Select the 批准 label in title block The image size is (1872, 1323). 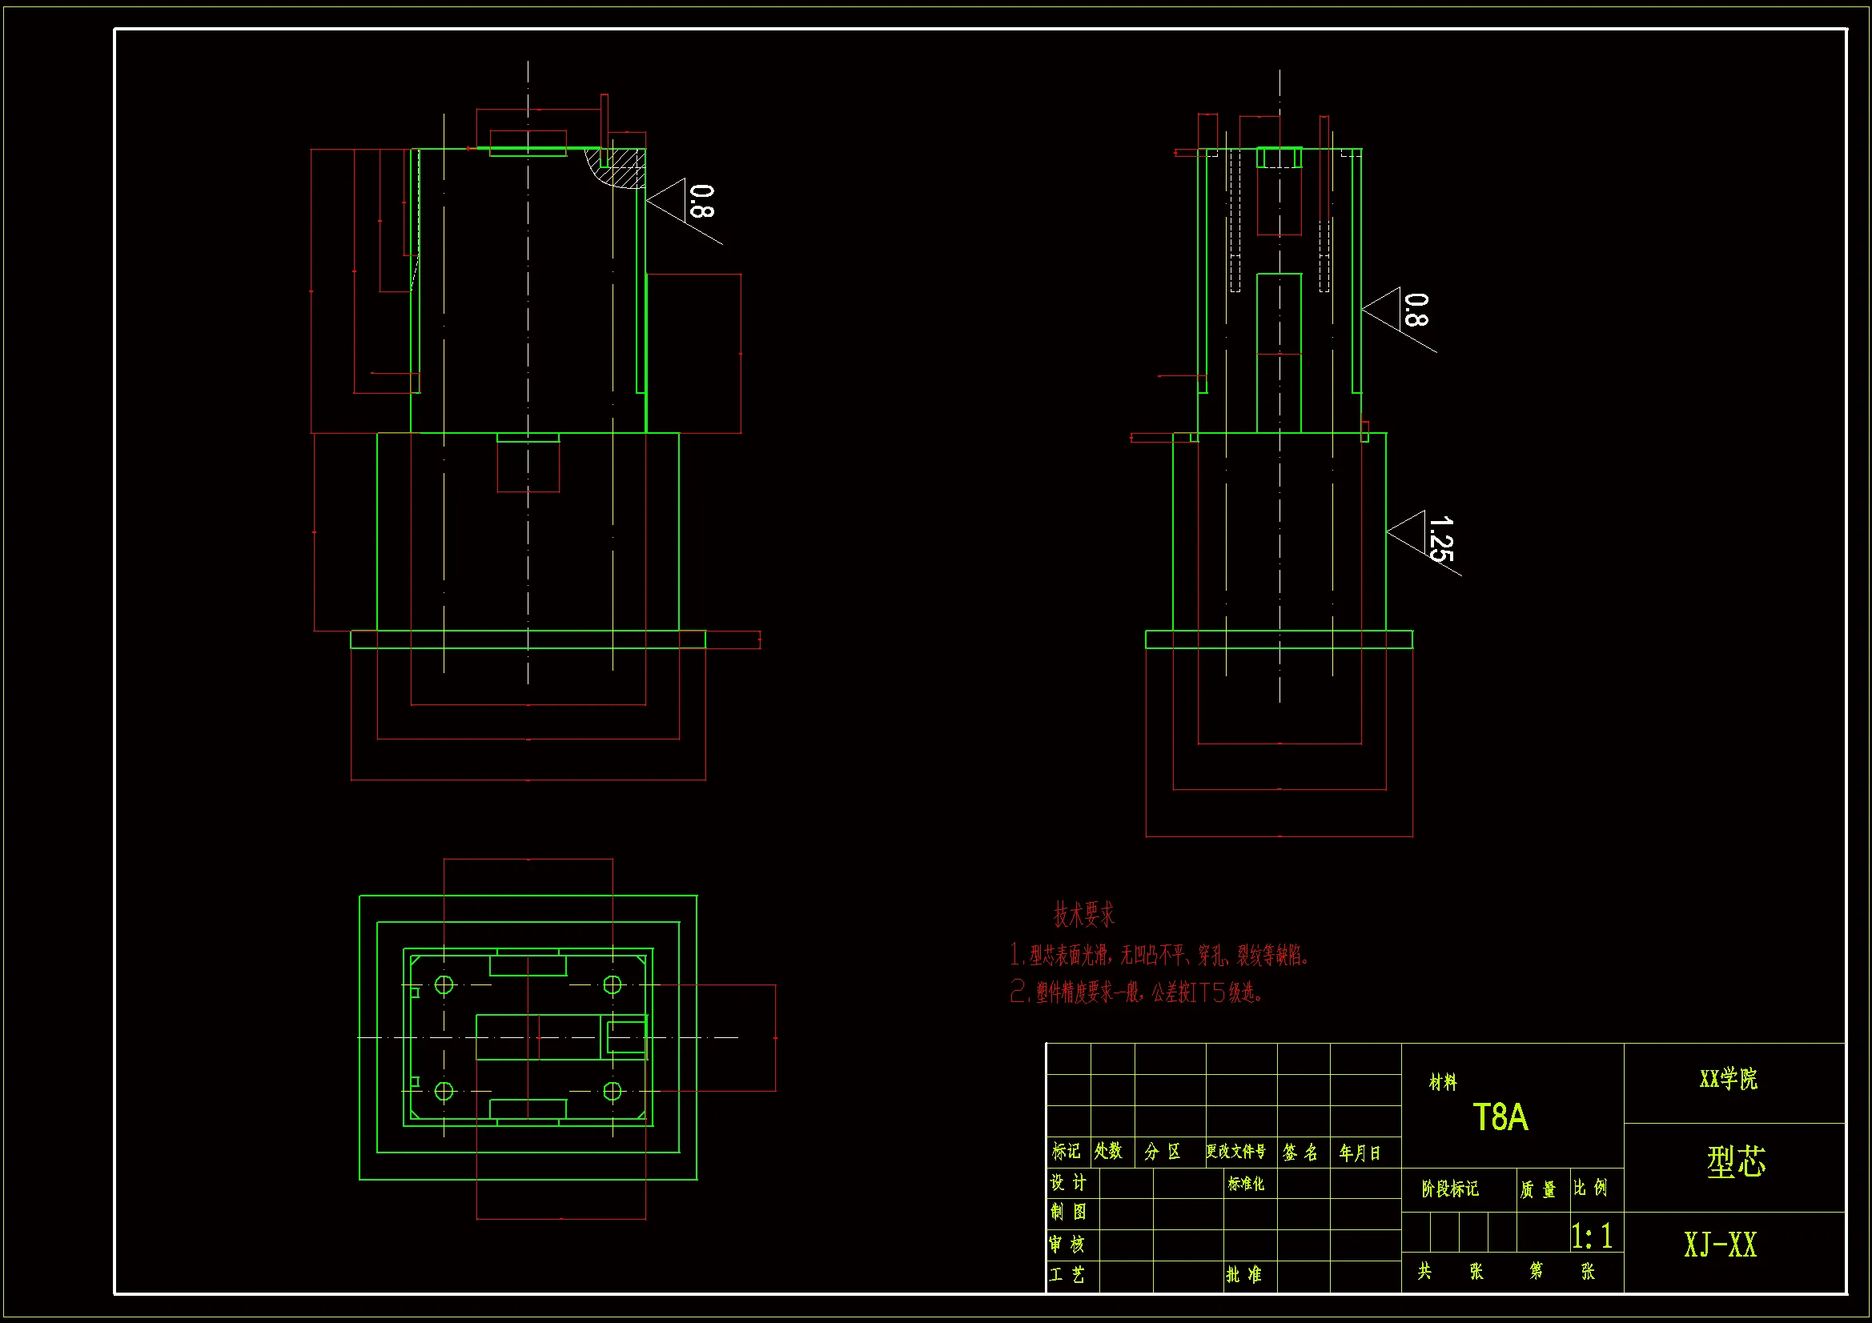tap(1243, 1274)
